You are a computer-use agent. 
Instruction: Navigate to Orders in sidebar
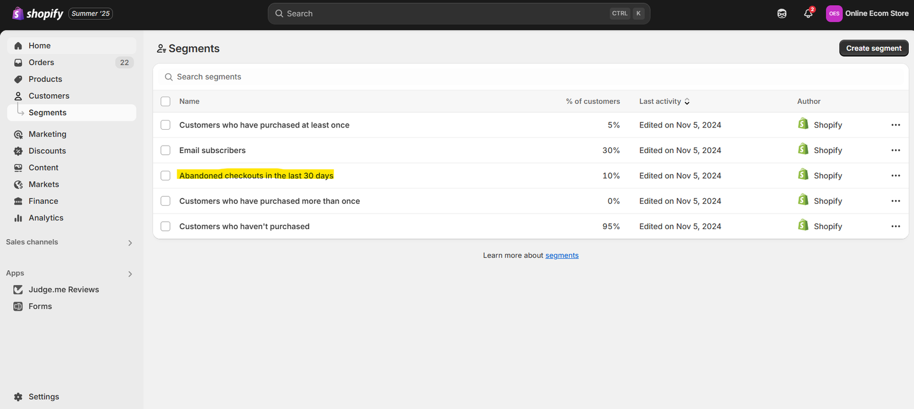point(41,62)
